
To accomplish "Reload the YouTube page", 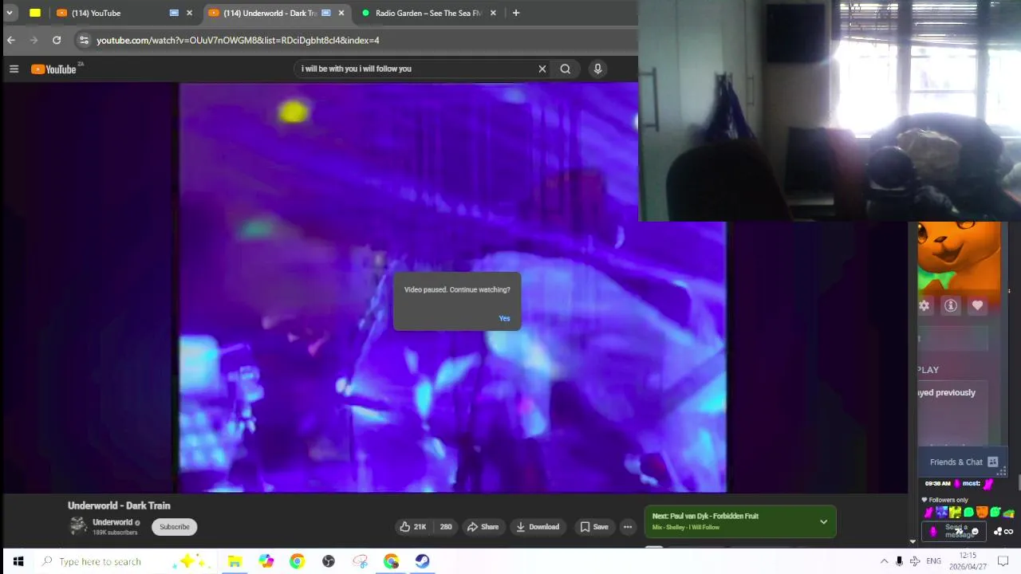I will [57, 40].
